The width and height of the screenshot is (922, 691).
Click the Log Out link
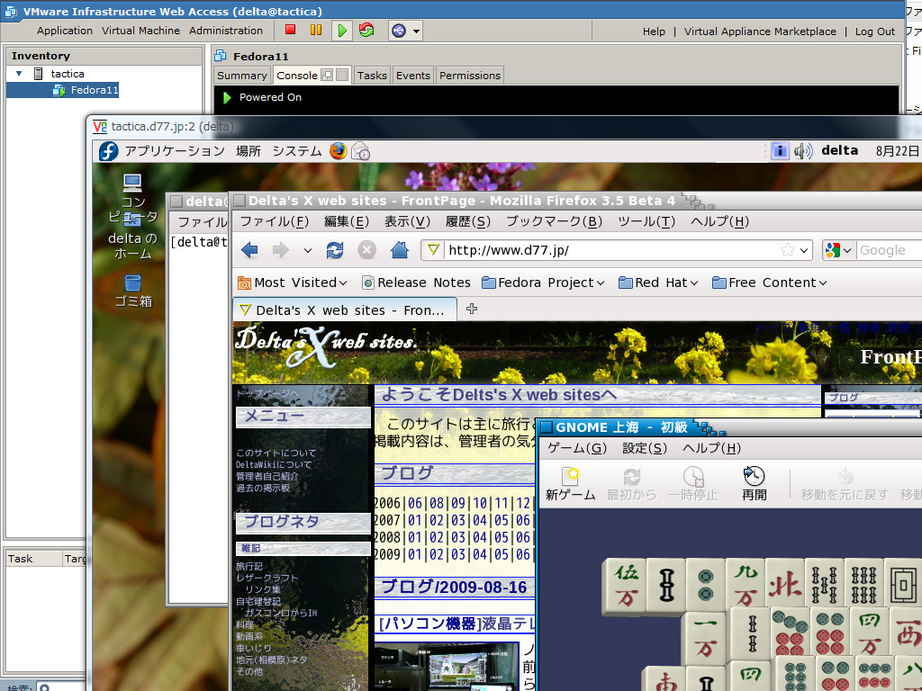click(x=874, y=31)
